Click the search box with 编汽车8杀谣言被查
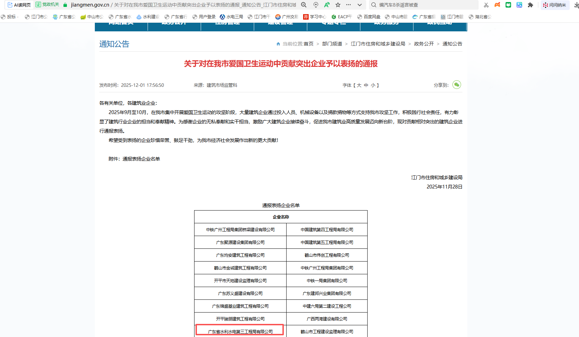The width and height of the screenshot is (579, 337). [424, 5]
